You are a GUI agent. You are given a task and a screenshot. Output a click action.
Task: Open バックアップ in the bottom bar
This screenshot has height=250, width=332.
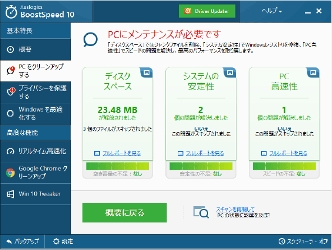point(22,242)
